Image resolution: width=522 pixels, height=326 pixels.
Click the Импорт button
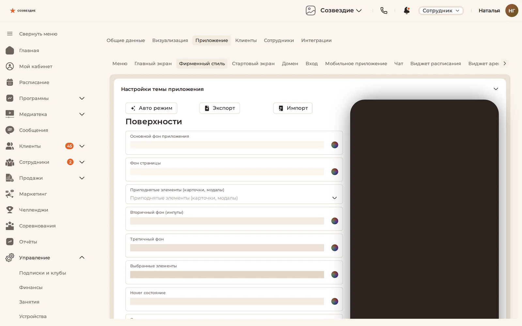(x=293, y=108)
